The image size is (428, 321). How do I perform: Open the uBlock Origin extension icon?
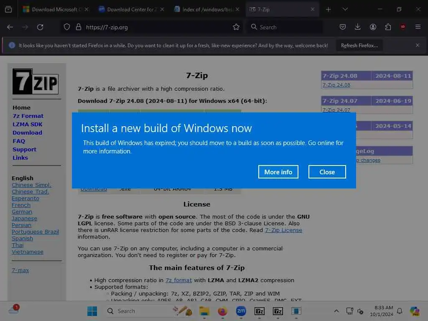tap(403, 27)
